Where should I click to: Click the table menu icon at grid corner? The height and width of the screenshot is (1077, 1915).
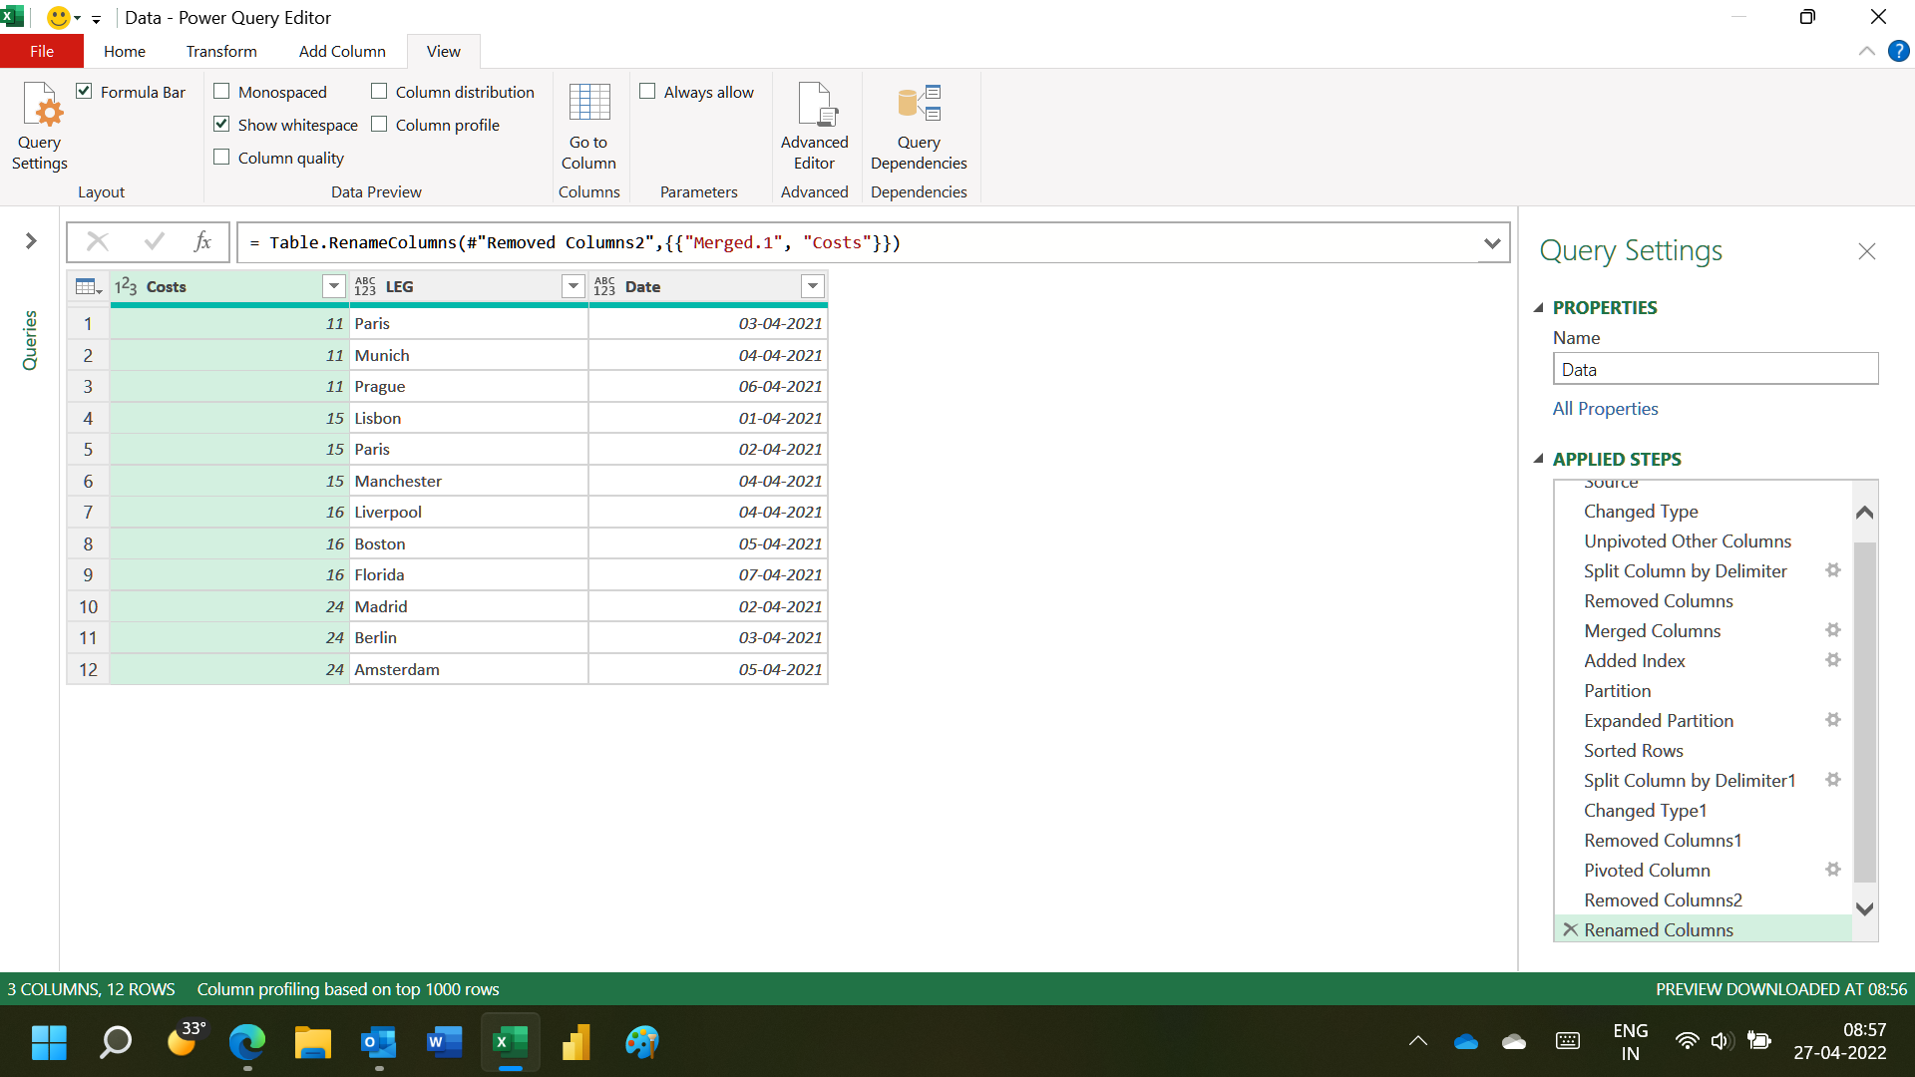click(89, 287)
